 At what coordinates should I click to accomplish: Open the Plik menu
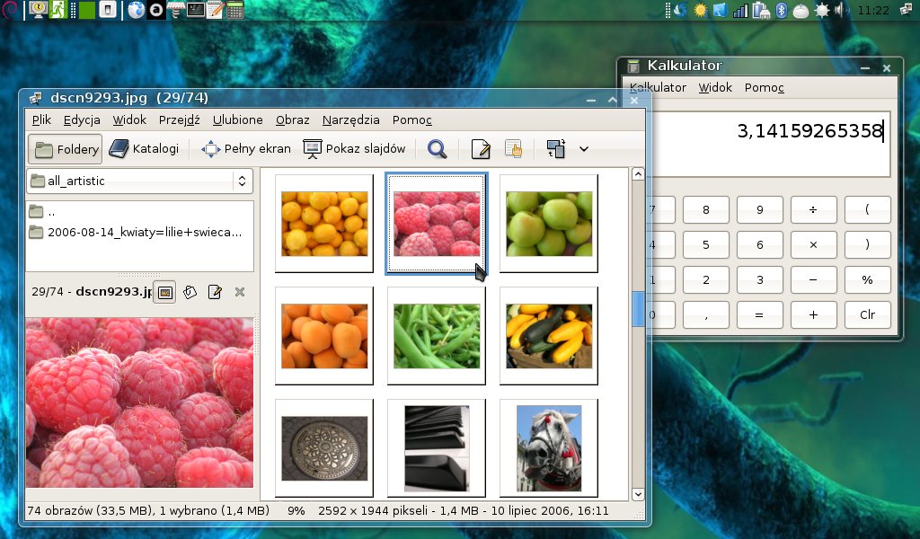[41, 120]
